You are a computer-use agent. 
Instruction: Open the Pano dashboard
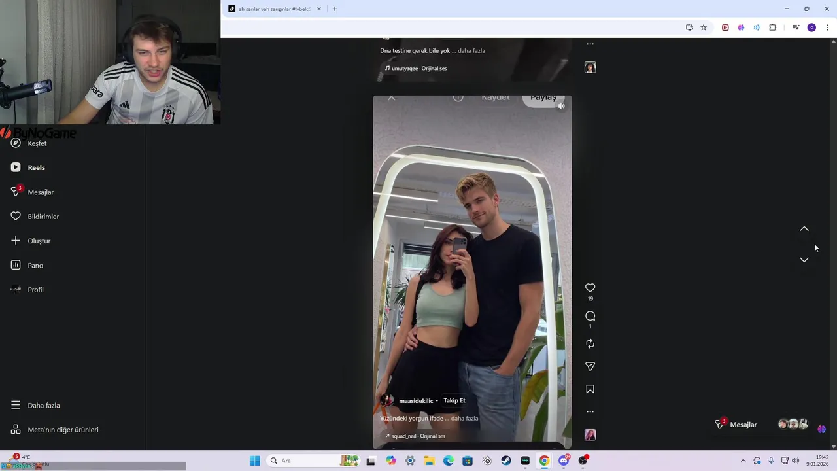tap(27, 265)
